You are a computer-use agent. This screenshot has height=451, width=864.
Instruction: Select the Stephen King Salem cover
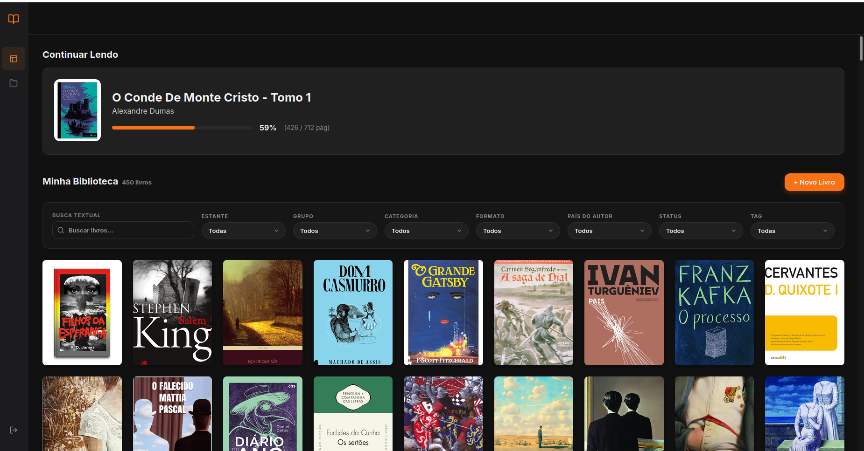coord(172,313)
